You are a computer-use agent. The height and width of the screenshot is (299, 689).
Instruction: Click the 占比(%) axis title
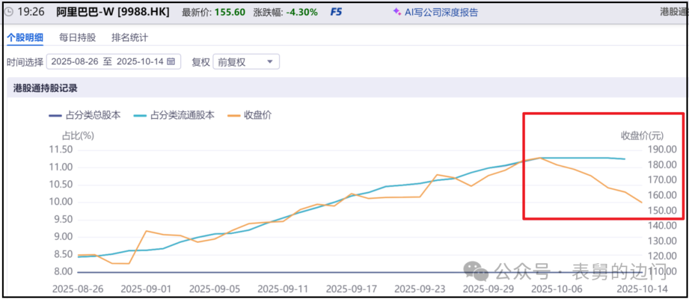pos(79,136)
